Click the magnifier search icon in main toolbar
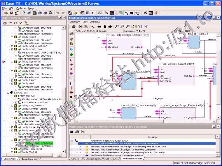 tap(51, 13)
